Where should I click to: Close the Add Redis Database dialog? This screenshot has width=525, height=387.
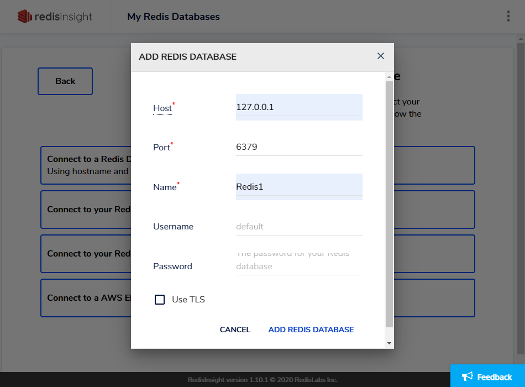tap(380, 56)
